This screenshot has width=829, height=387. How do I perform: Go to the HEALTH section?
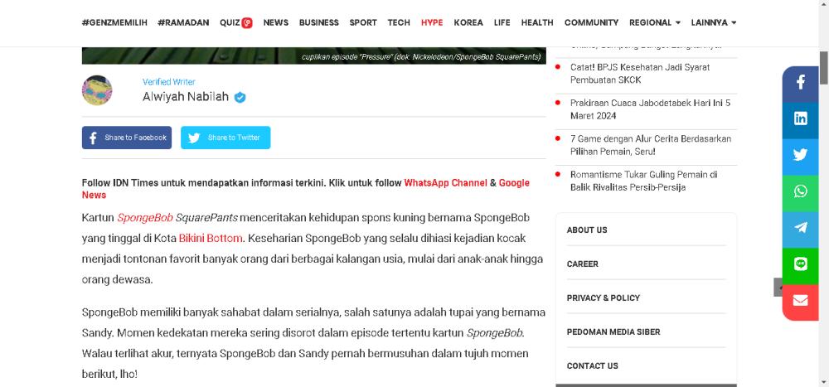tap(537, 22)
